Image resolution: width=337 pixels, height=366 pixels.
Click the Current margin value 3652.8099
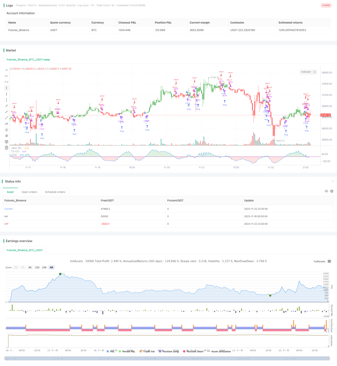[x=196, y=30]
